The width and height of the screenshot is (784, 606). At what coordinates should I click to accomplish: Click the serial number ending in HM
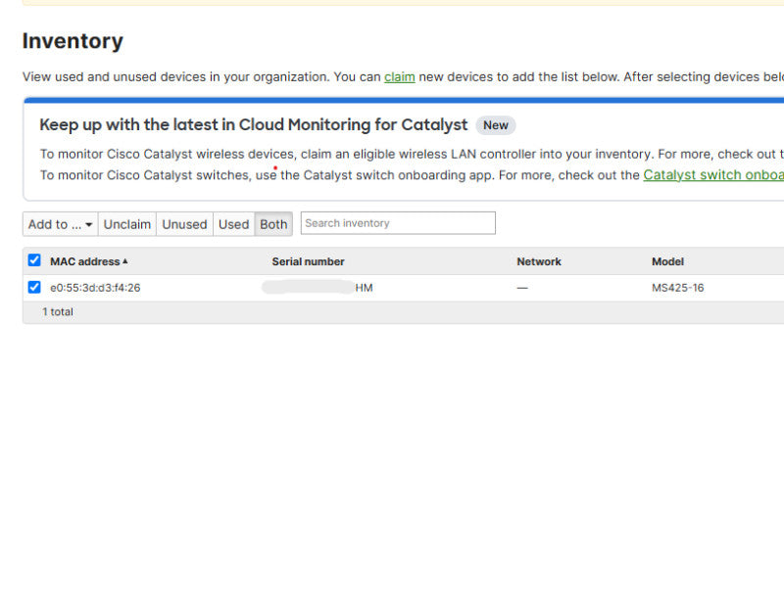coord(317,288)
